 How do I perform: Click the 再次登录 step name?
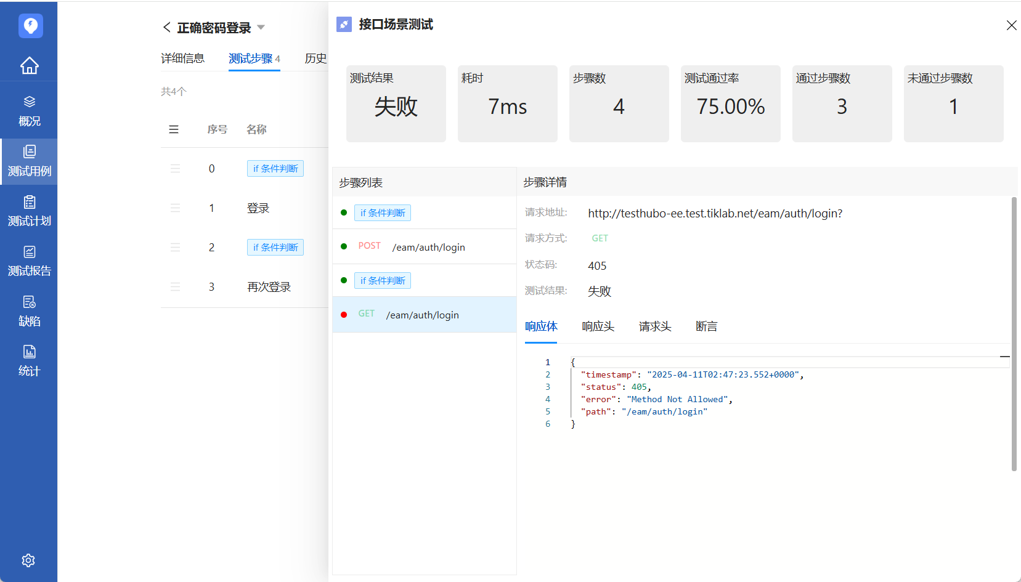[269, 287]
